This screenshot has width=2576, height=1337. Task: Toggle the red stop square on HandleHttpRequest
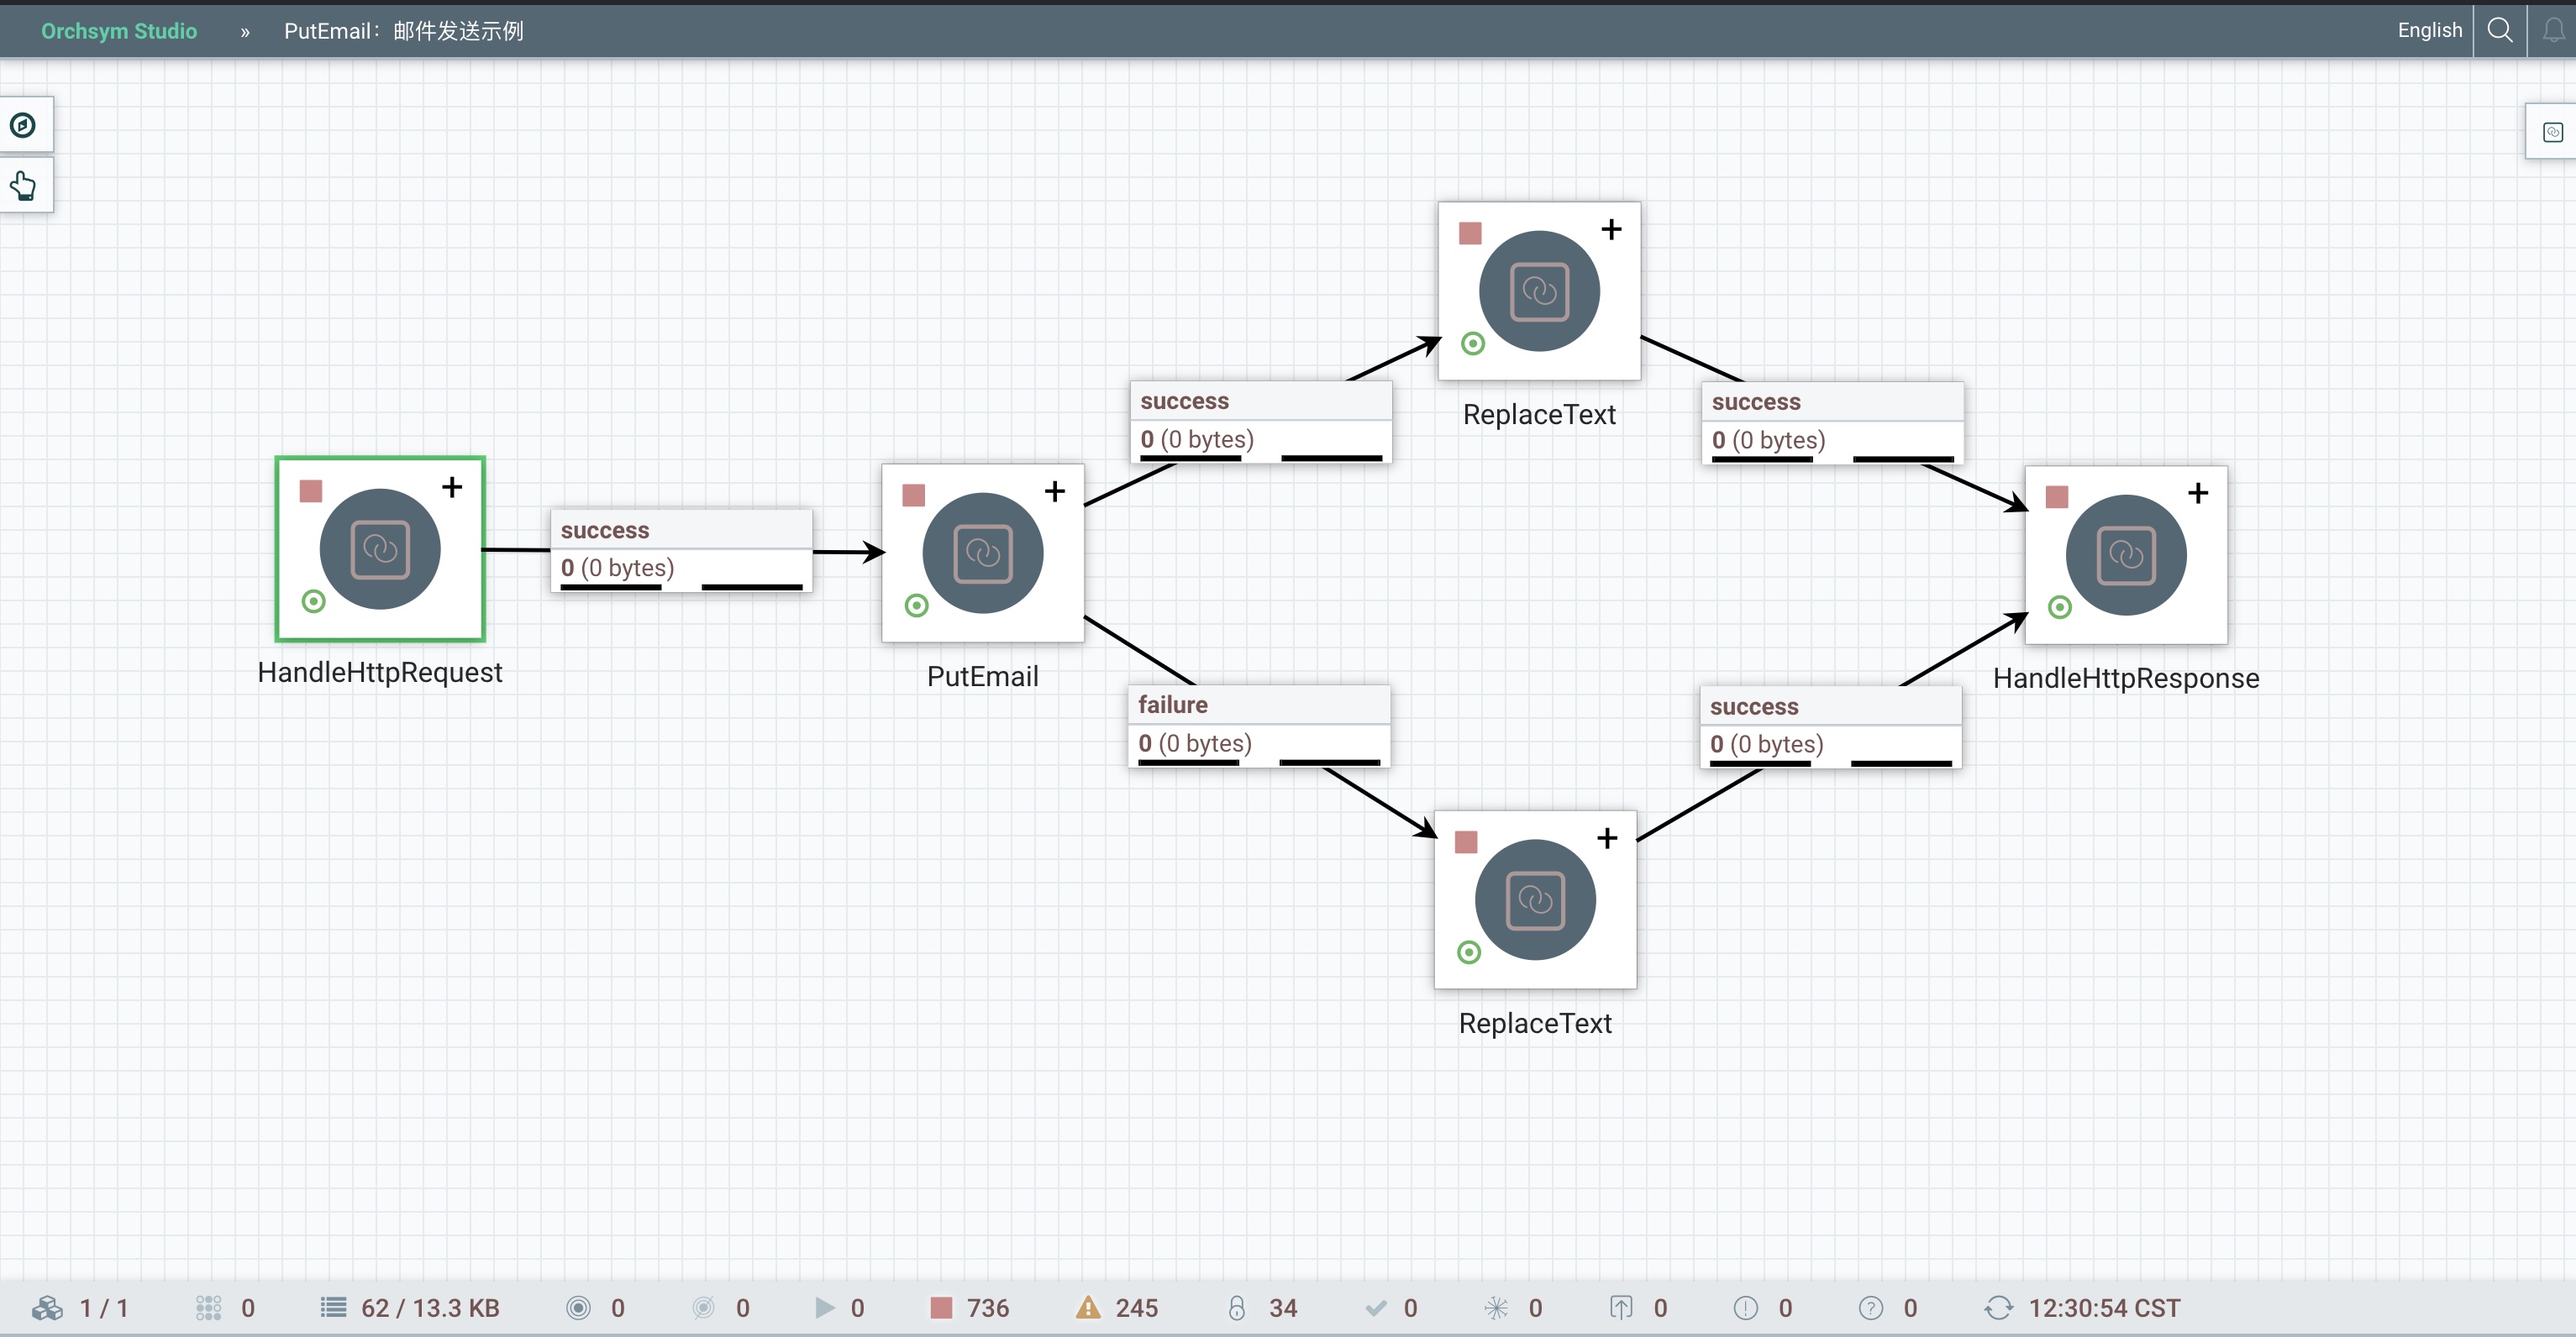(311, 490)
